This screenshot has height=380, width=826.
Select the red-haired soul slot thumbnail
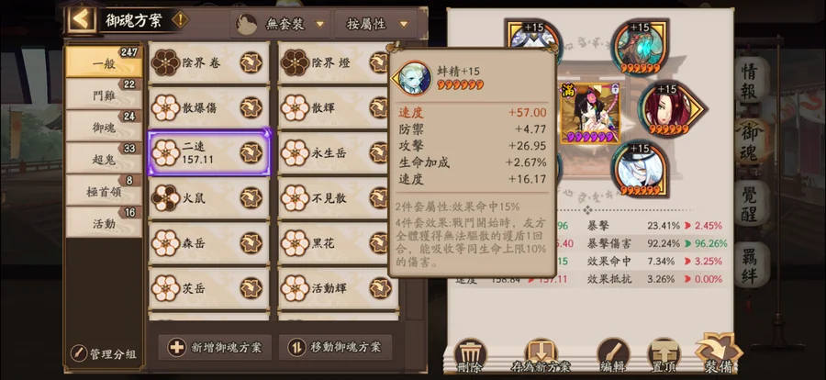[x=669, y=109]
